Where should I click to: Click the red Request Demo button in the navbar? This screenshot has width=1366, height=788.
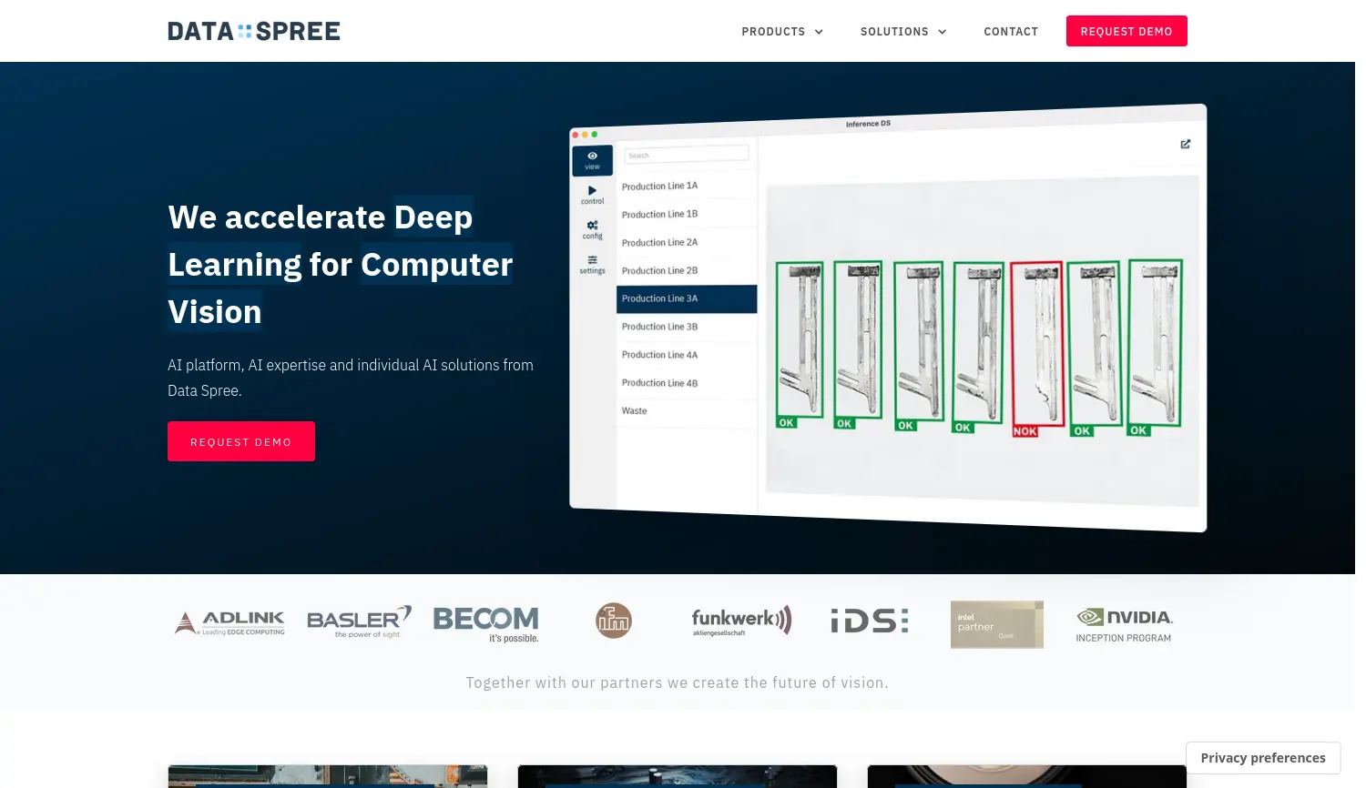[1126, 31]
